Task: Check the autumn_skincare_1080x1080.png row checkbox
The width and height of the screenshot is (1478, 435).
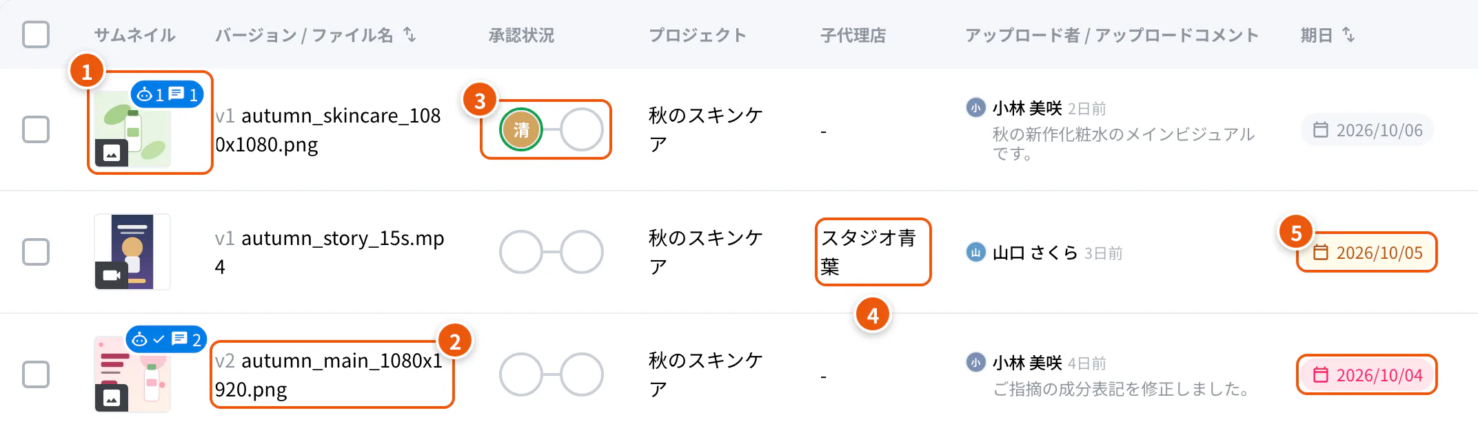Action: pos(36,129)
